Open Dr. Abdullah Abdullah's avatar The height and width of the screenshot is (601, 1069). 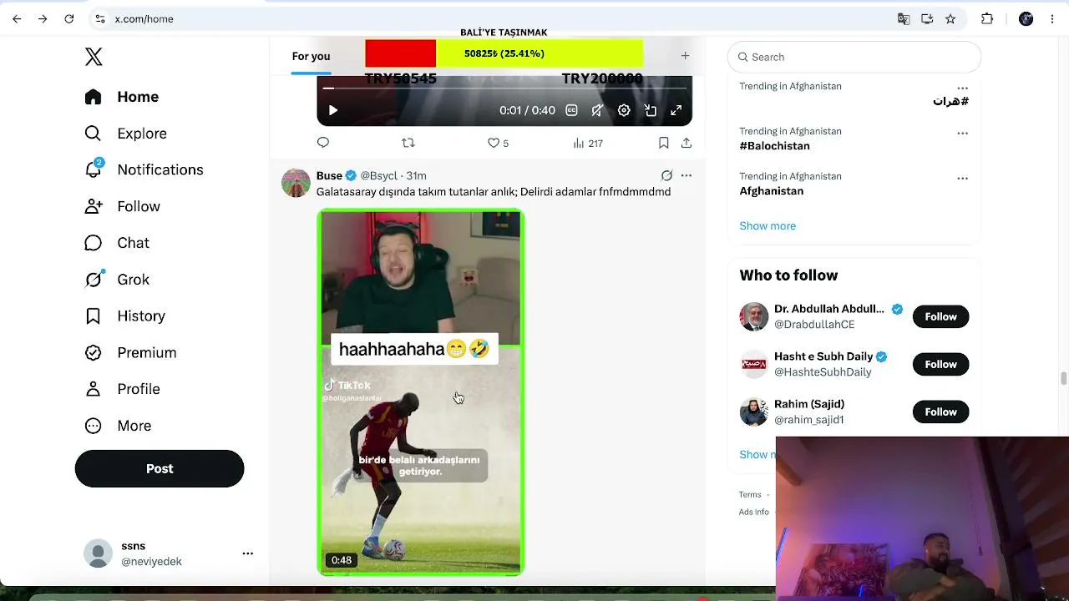tap(753, 316)
